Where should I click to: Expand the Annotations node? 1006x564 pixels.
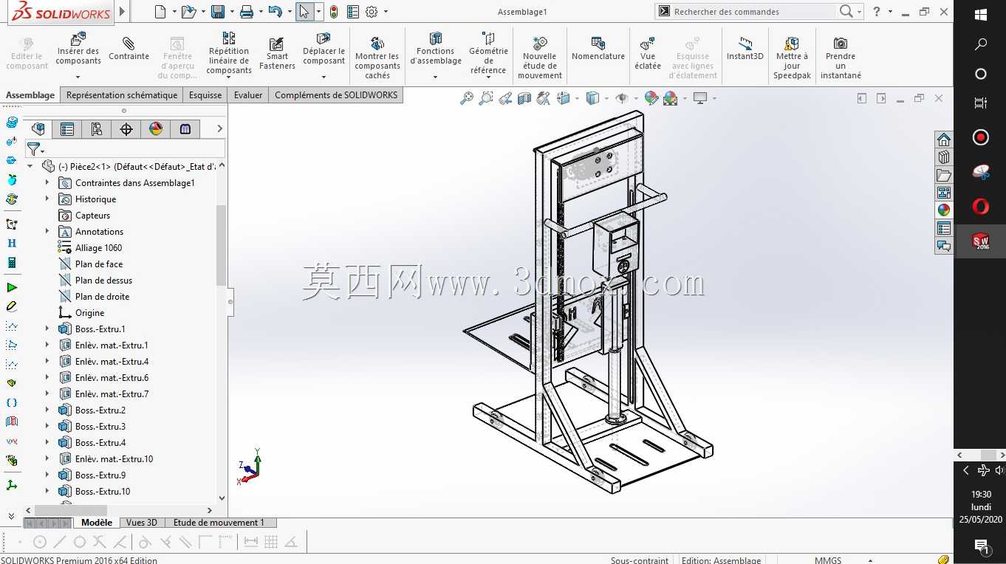47,231
